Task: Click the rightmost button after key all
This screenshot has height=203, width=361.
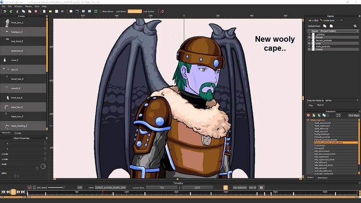Action: pos(261,188)
